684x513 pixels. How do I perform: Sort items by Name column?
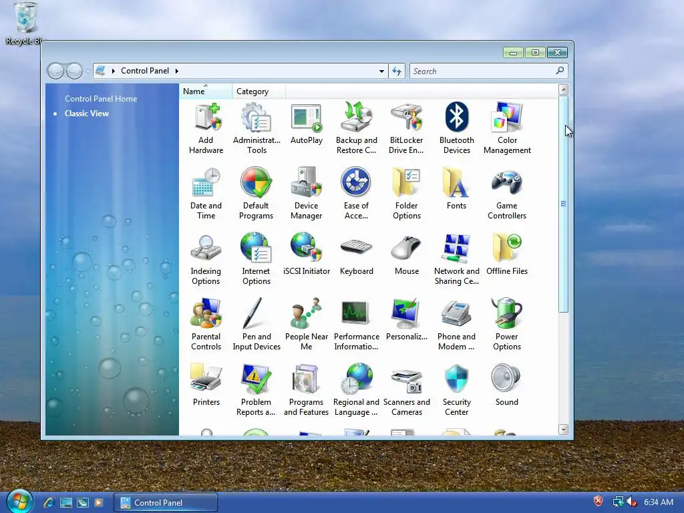pos(206,91)
